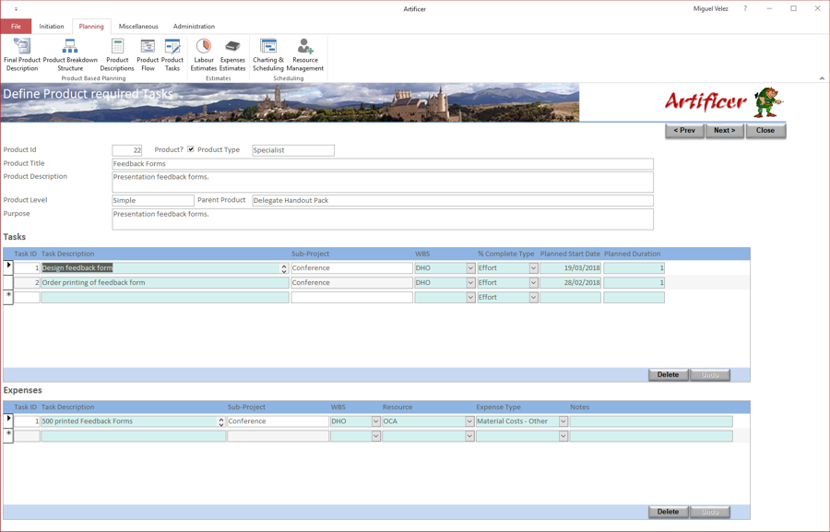Open WBS dropdown in new task row
The width and height of the screenshot is (830, 532).
click(470, 298)
